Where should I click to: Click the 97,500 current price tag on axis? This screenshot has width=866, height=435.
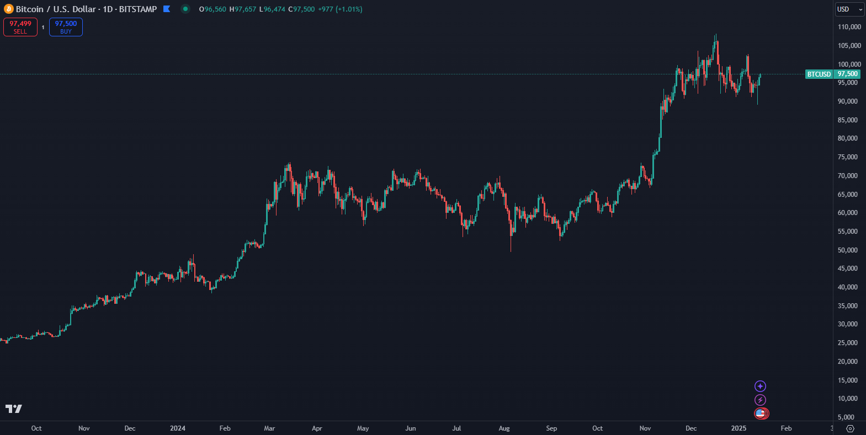[847, 74]
